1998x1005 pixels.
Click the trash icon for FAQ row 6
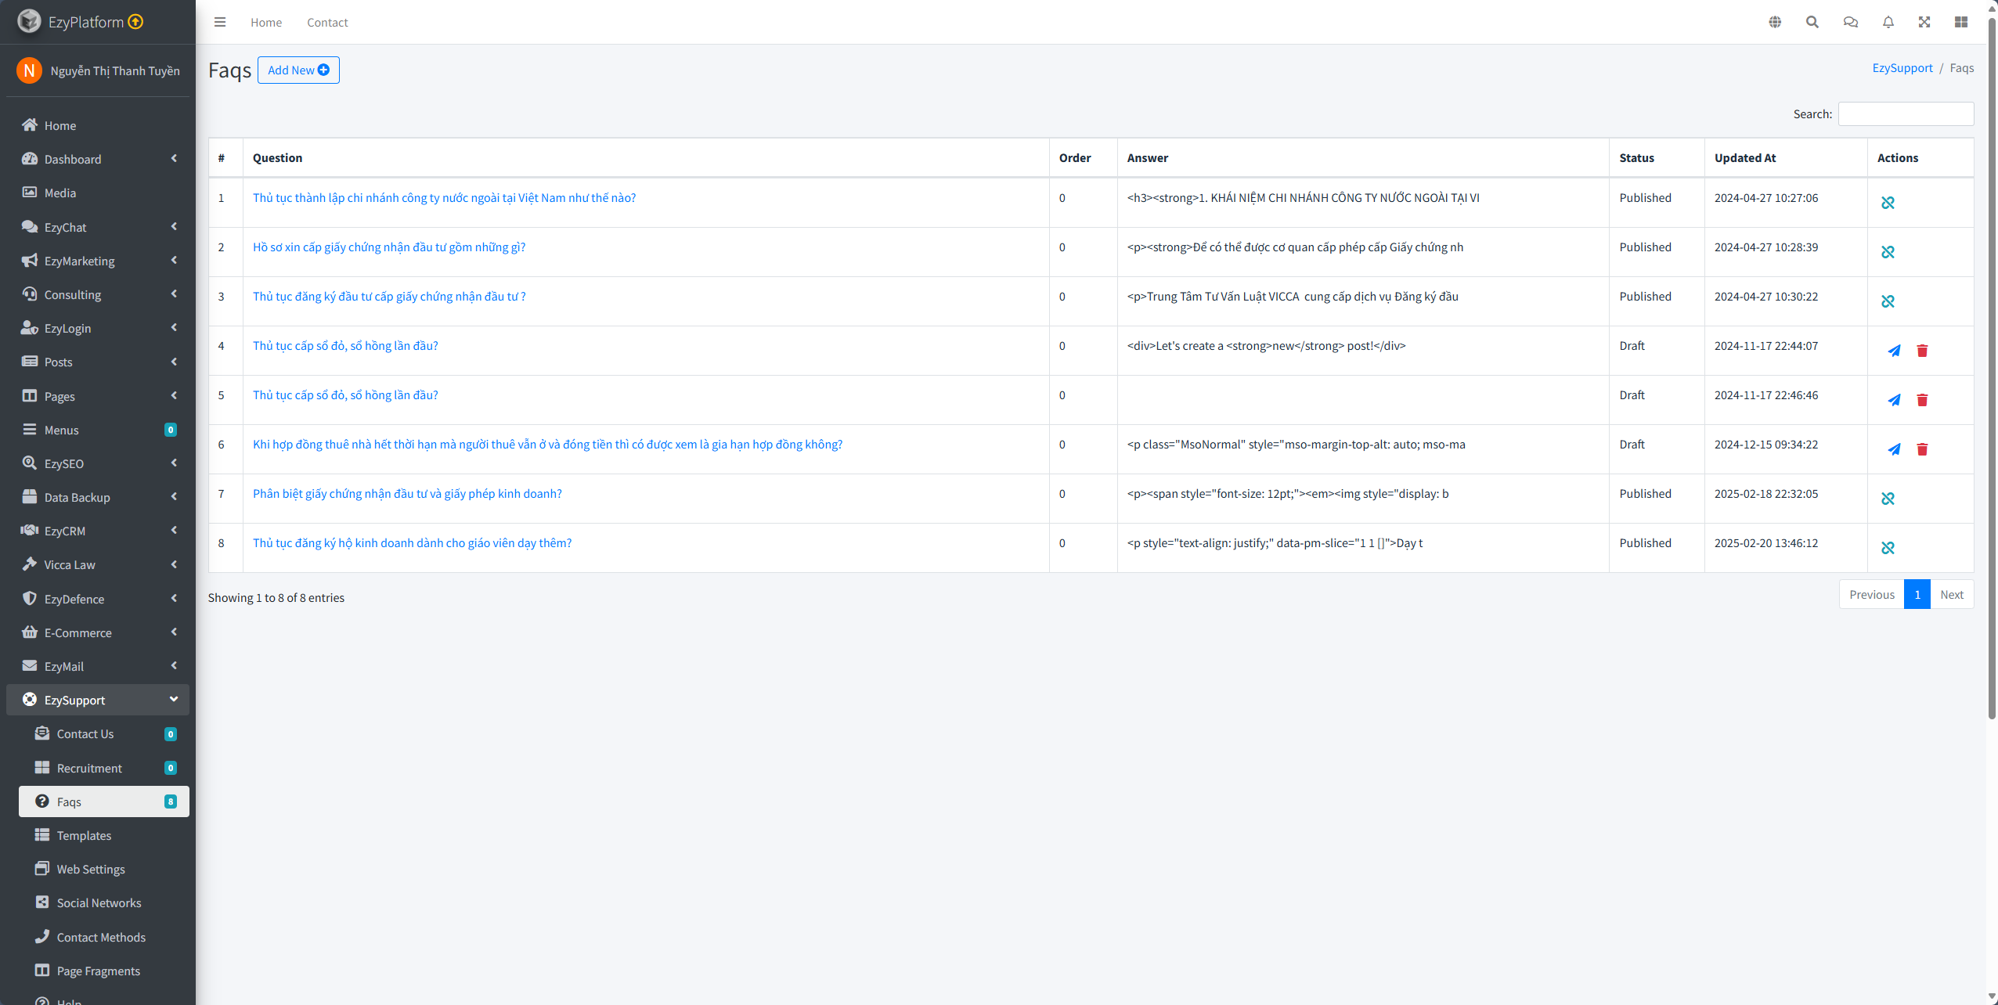pos(1922,449)
